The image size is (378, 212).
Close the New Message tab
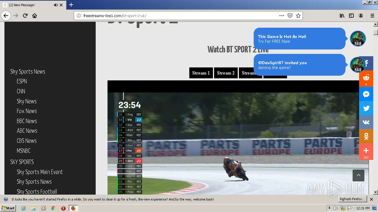(x=61, y=5)
